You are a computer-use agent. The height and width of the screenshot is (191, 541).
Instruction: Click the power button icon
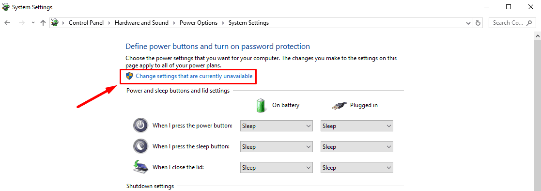140,126
